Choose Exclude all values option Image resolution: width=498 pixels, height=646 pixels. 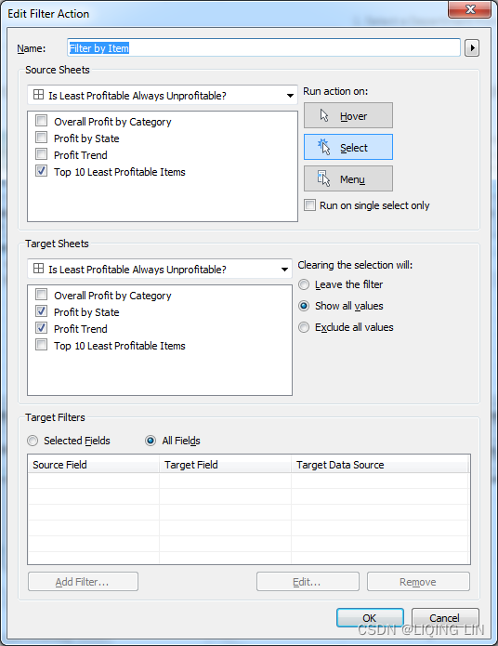(x=304, y=327)
